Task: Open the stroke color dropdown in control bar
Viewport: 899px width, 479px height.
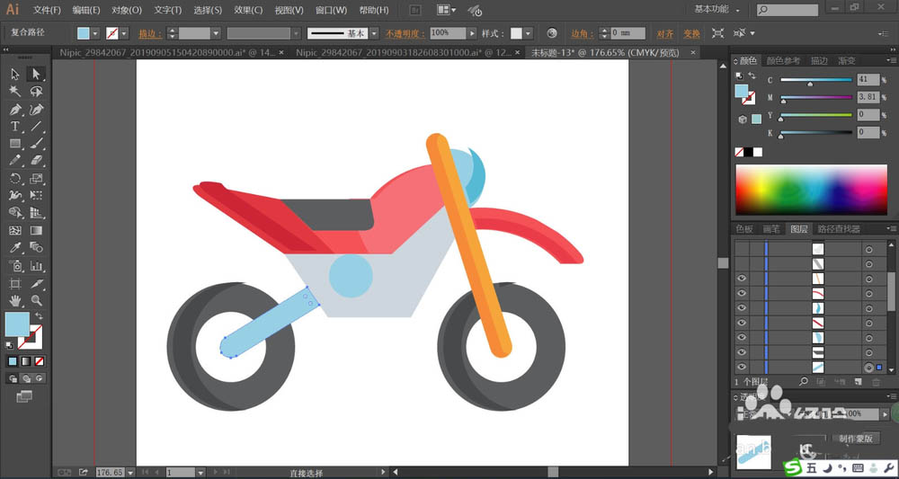Action: [124, 33]
